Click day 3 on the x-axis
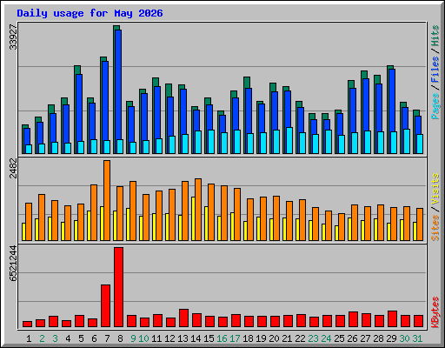The width and height of the screenshot is (445, 348). 55,338
